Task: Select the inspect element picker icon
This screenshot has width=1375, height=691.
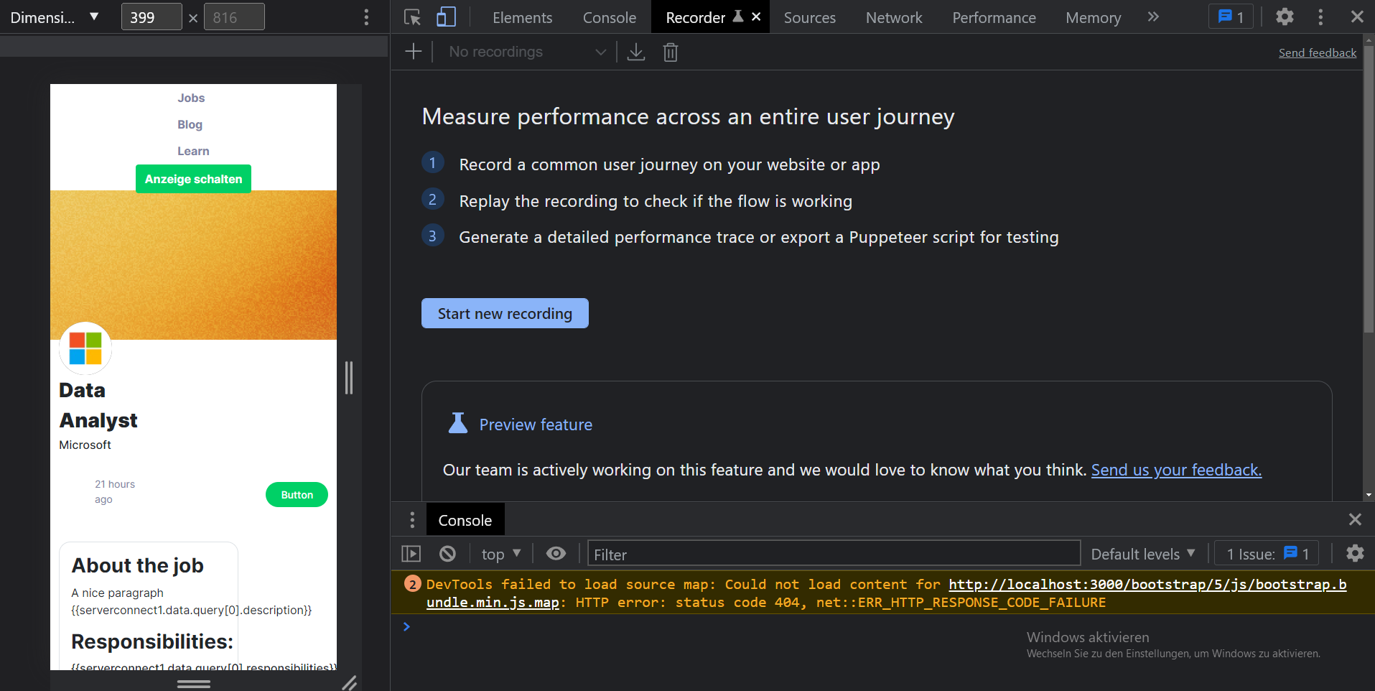Action: coord(412,17)
